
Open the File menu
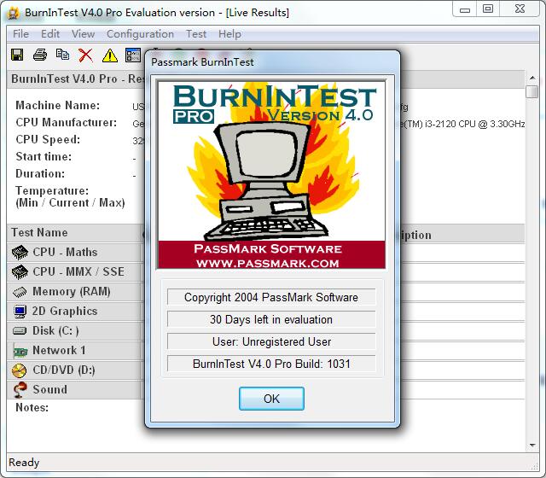20,34
